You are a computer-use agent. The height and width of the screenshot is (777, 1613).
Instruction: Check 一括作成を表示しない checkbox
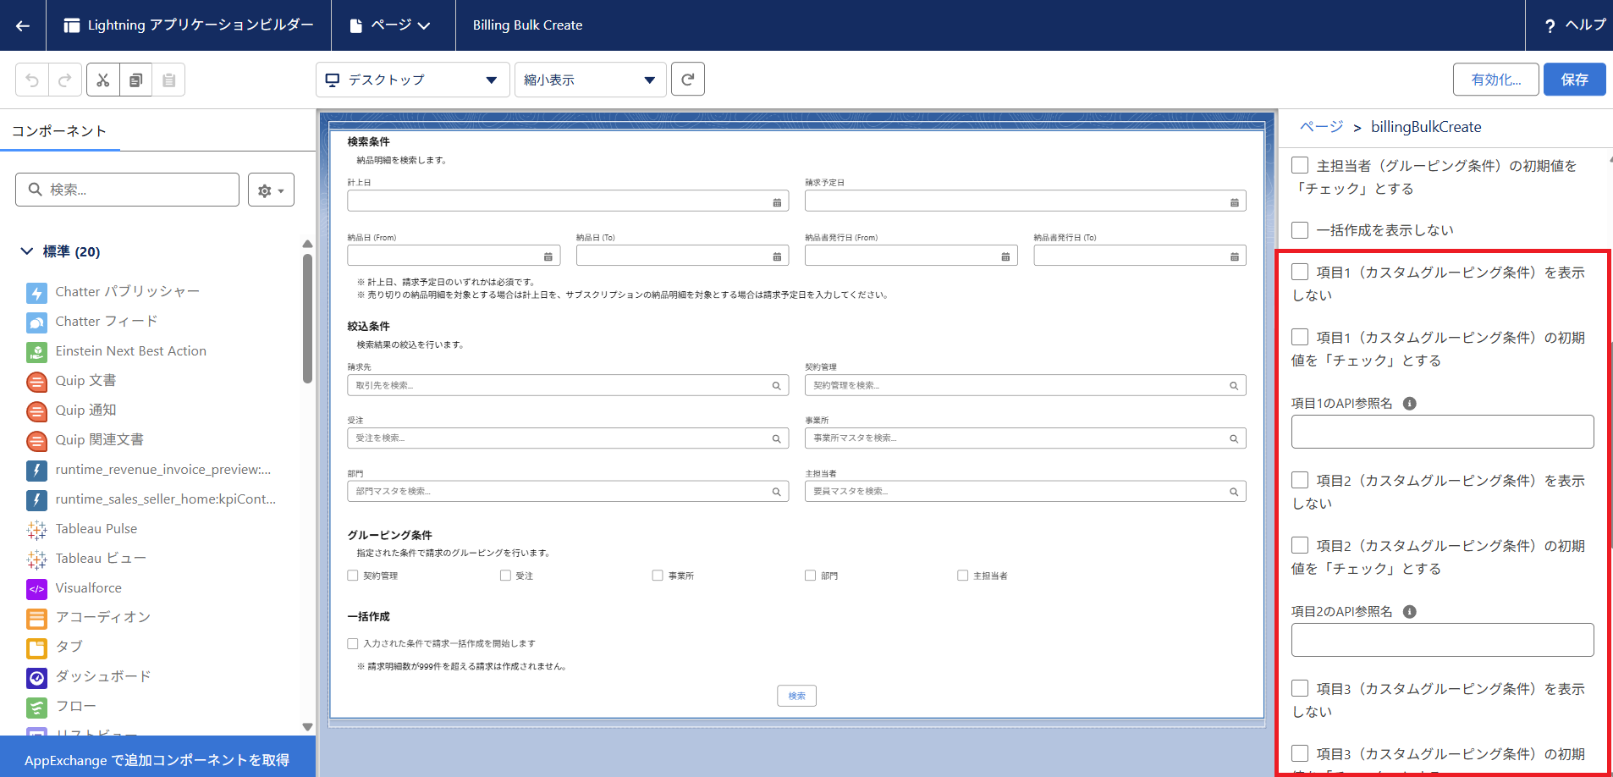(1300, 230)
